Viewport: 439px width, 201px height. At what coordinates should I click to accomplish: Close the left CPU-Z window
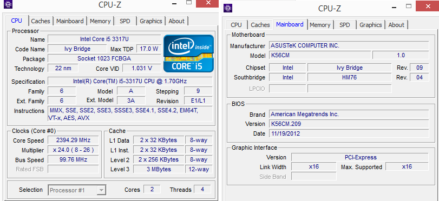pyautogui.click(x=207, y=3)
